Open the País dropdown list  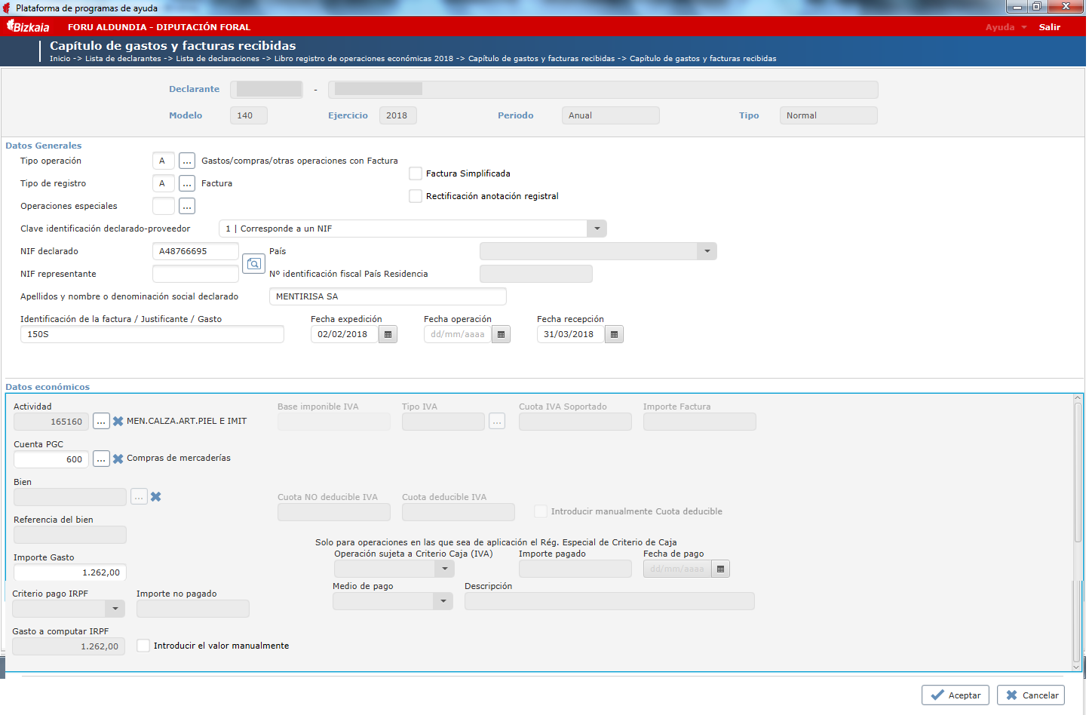[707, 251]
